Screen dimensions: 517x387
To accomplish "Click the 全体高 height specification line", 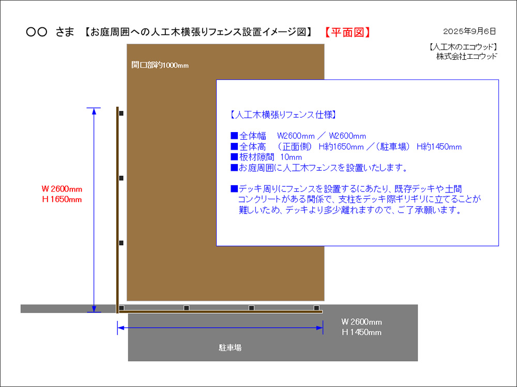I will coord(346,147).
